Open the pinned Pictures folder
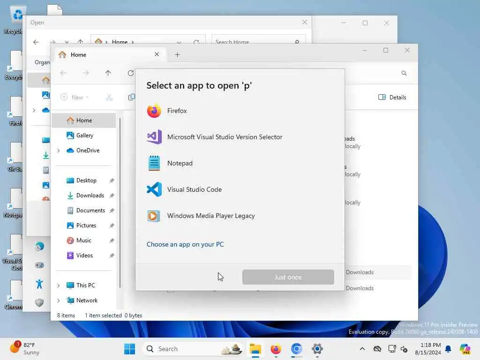Screen dimensions: 480x360 click(x=86, y=225)
